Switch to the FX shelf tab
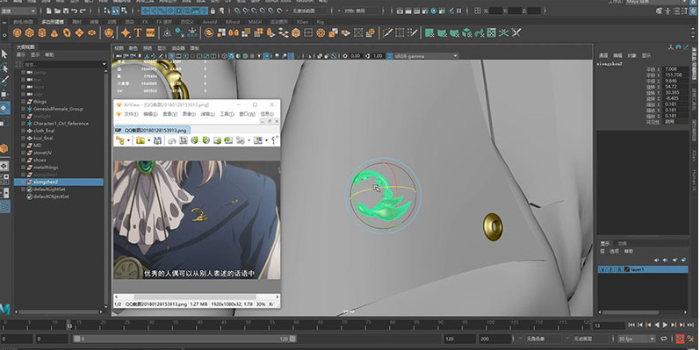The width and height of the screenshot is (700, 350). click(145, 21)
